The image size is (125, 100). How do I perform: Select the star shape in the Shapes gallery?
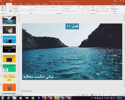88,11
